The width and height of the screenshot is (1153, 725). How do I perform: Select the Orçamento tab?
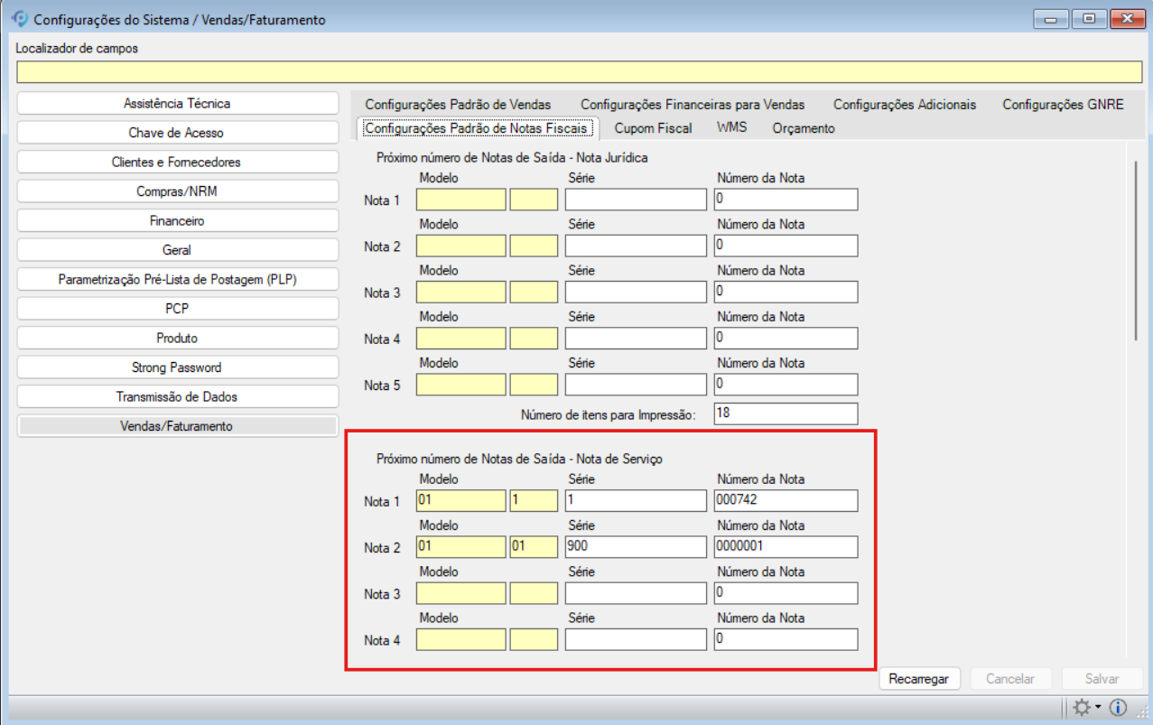803,128
